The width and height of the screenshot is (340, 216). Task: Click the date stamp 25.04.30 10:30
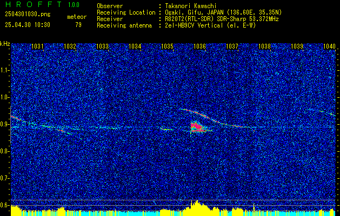(28, 25)
